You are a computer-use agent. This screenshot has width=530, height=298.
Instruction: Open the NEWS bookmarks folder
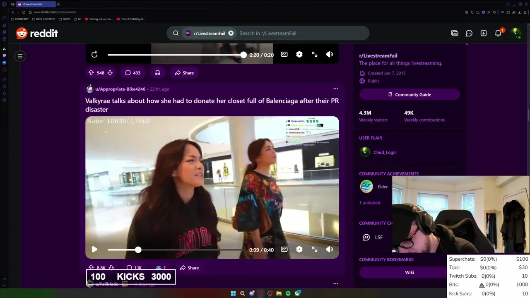65,19
